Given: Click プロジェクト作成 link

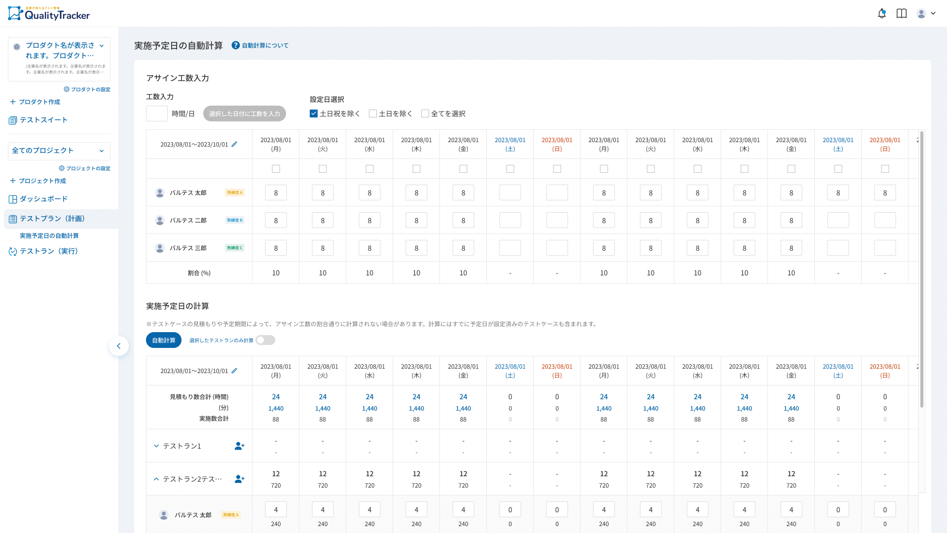Looking at the screenshot, I should coord(42,181).
